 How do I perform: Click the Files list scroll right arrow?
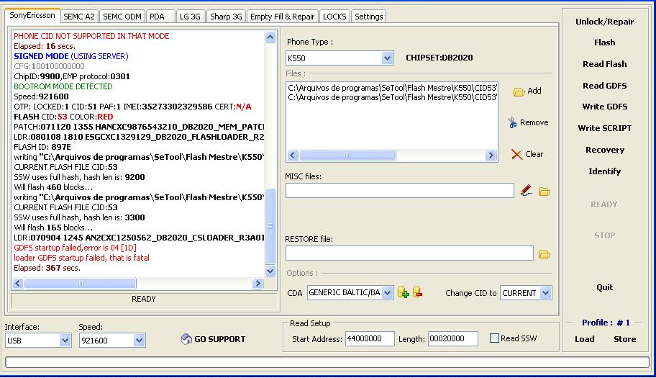(x=491, y=156)
